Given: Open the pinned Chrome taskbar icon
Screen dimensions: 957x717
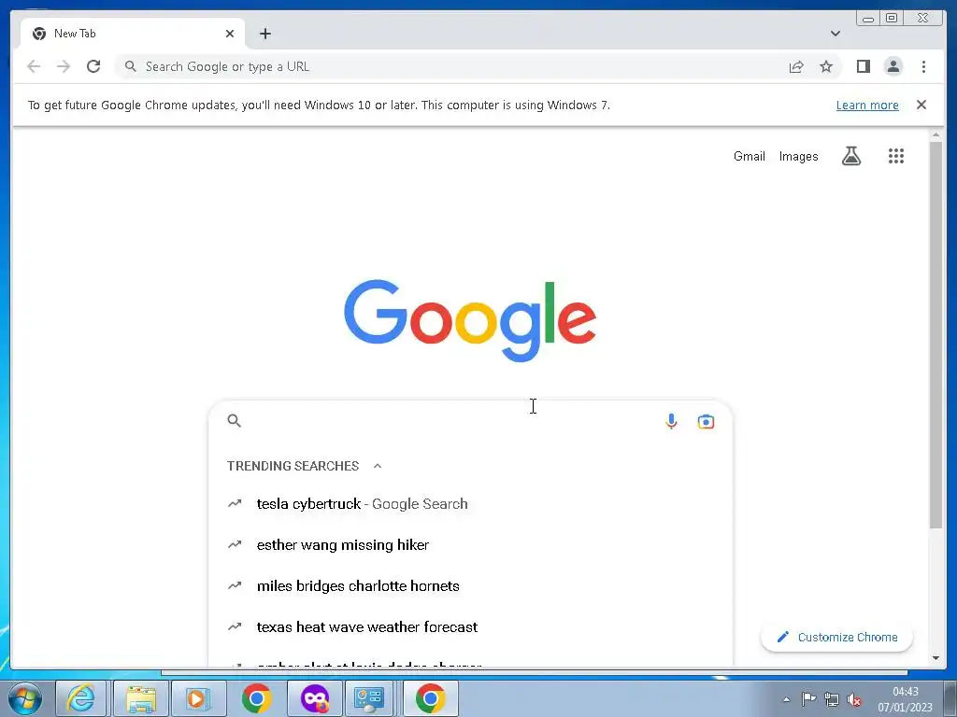Looking at the screenshot, I should [x=256, y=698].
